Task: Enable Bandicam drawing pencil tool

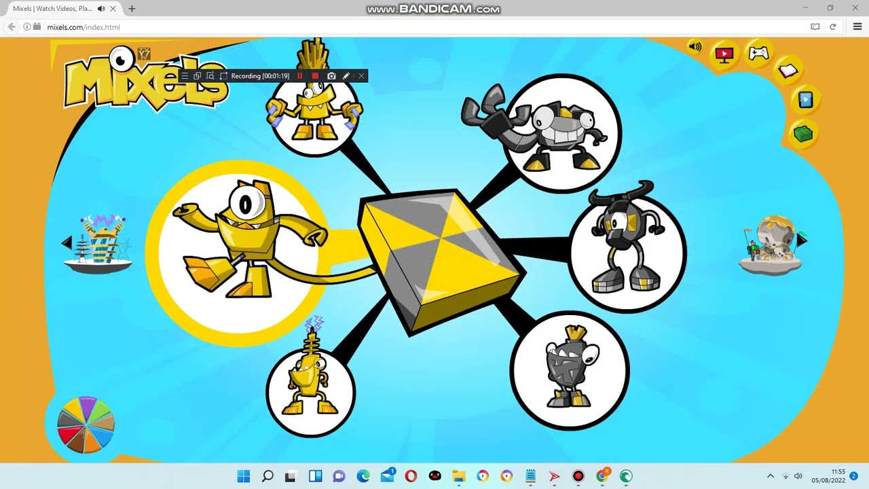Action: point(346,76)
